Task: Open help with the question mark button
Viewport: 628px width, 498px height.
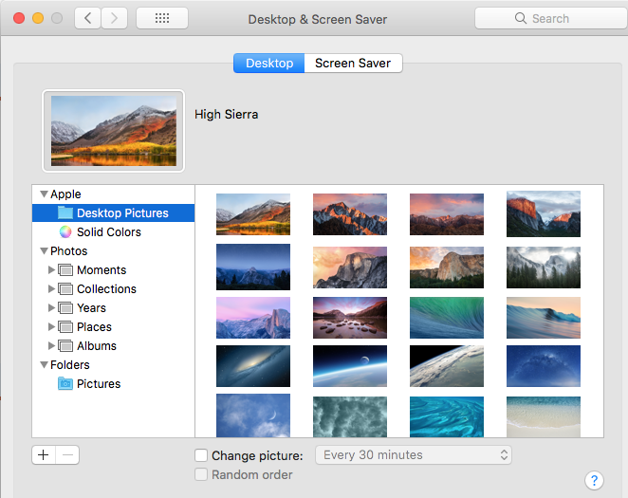Action: (594, 480)
